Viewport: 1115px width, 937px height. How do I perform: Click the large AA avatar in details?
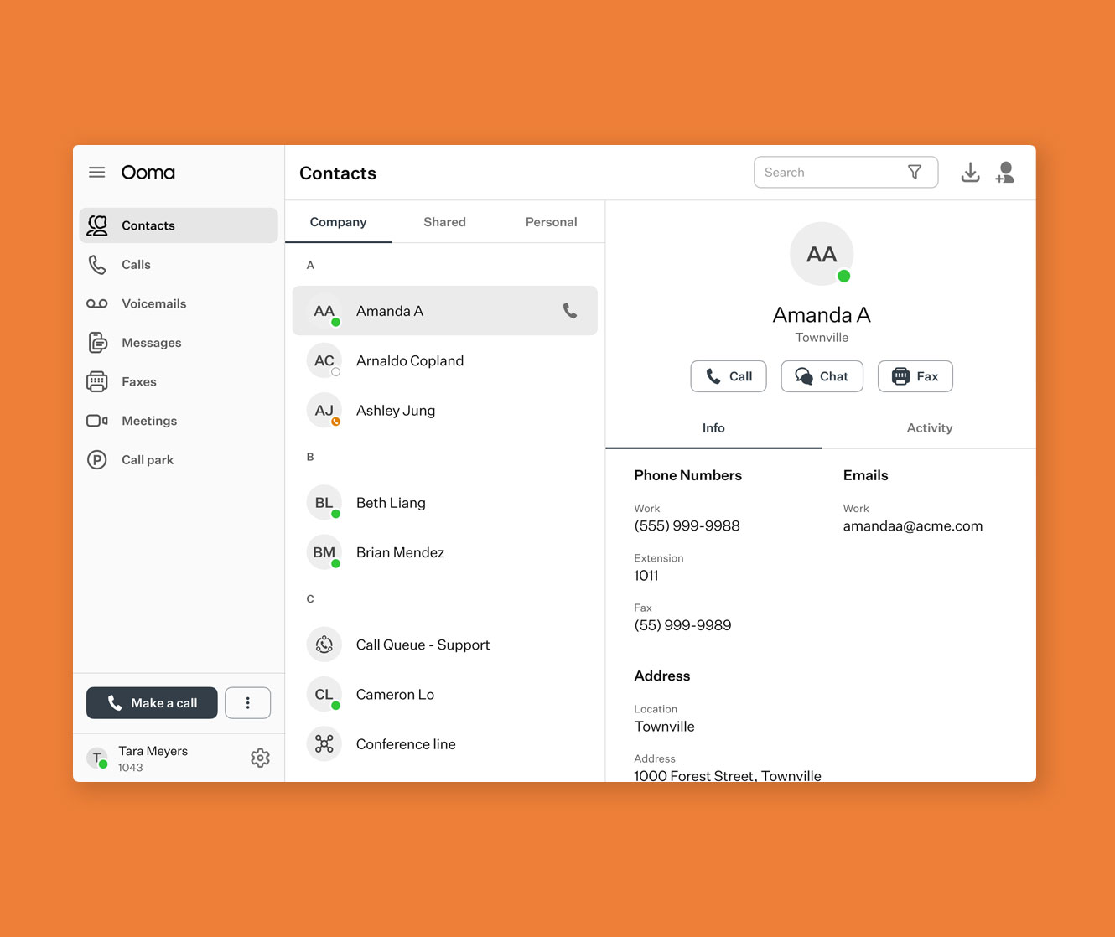(822, 254)
